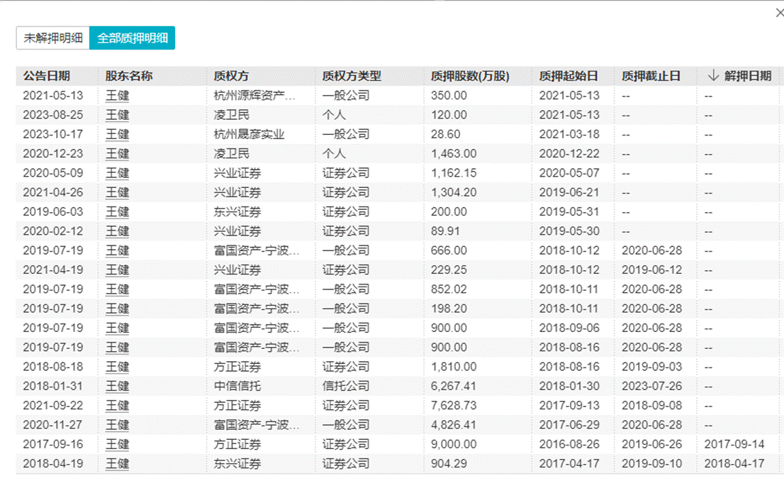Click the 质权方 column header

(x=231, y=76)
